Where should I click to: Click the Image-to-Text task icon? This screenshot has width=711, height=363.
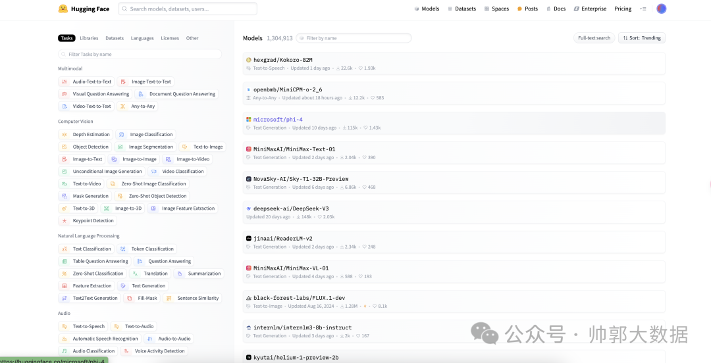pos(65,159)
